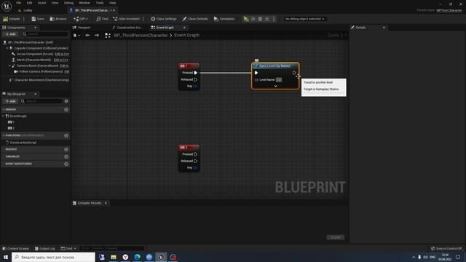
Task: Select Mesh (CharacterMesh0) component
Action: coord(33,60)
